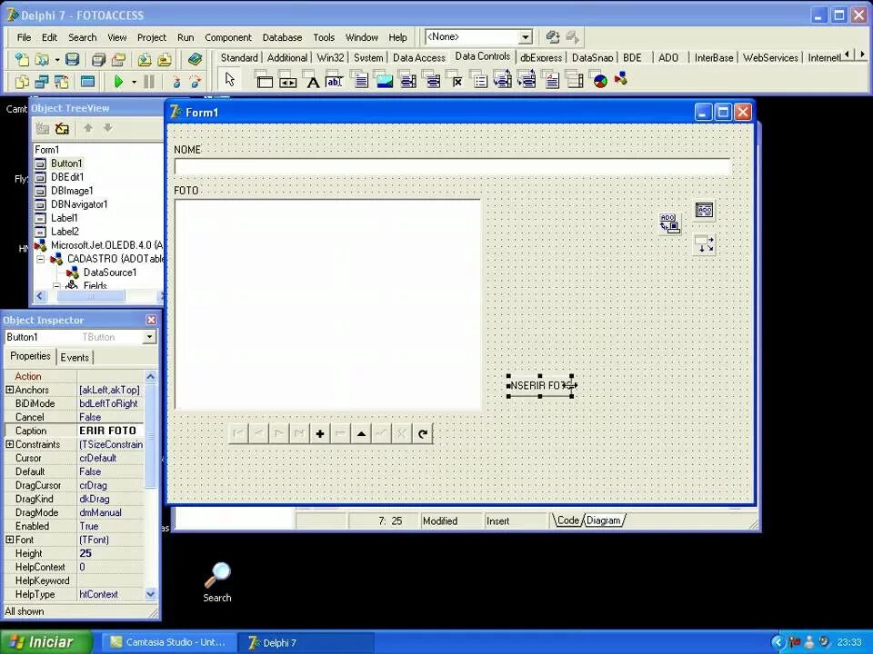Click the Iniciar start button
The width and height of the screenshot is (873, 654).
45,642
